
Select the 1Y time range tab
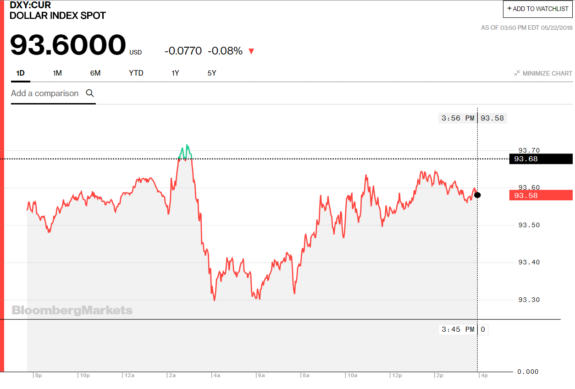176,73
